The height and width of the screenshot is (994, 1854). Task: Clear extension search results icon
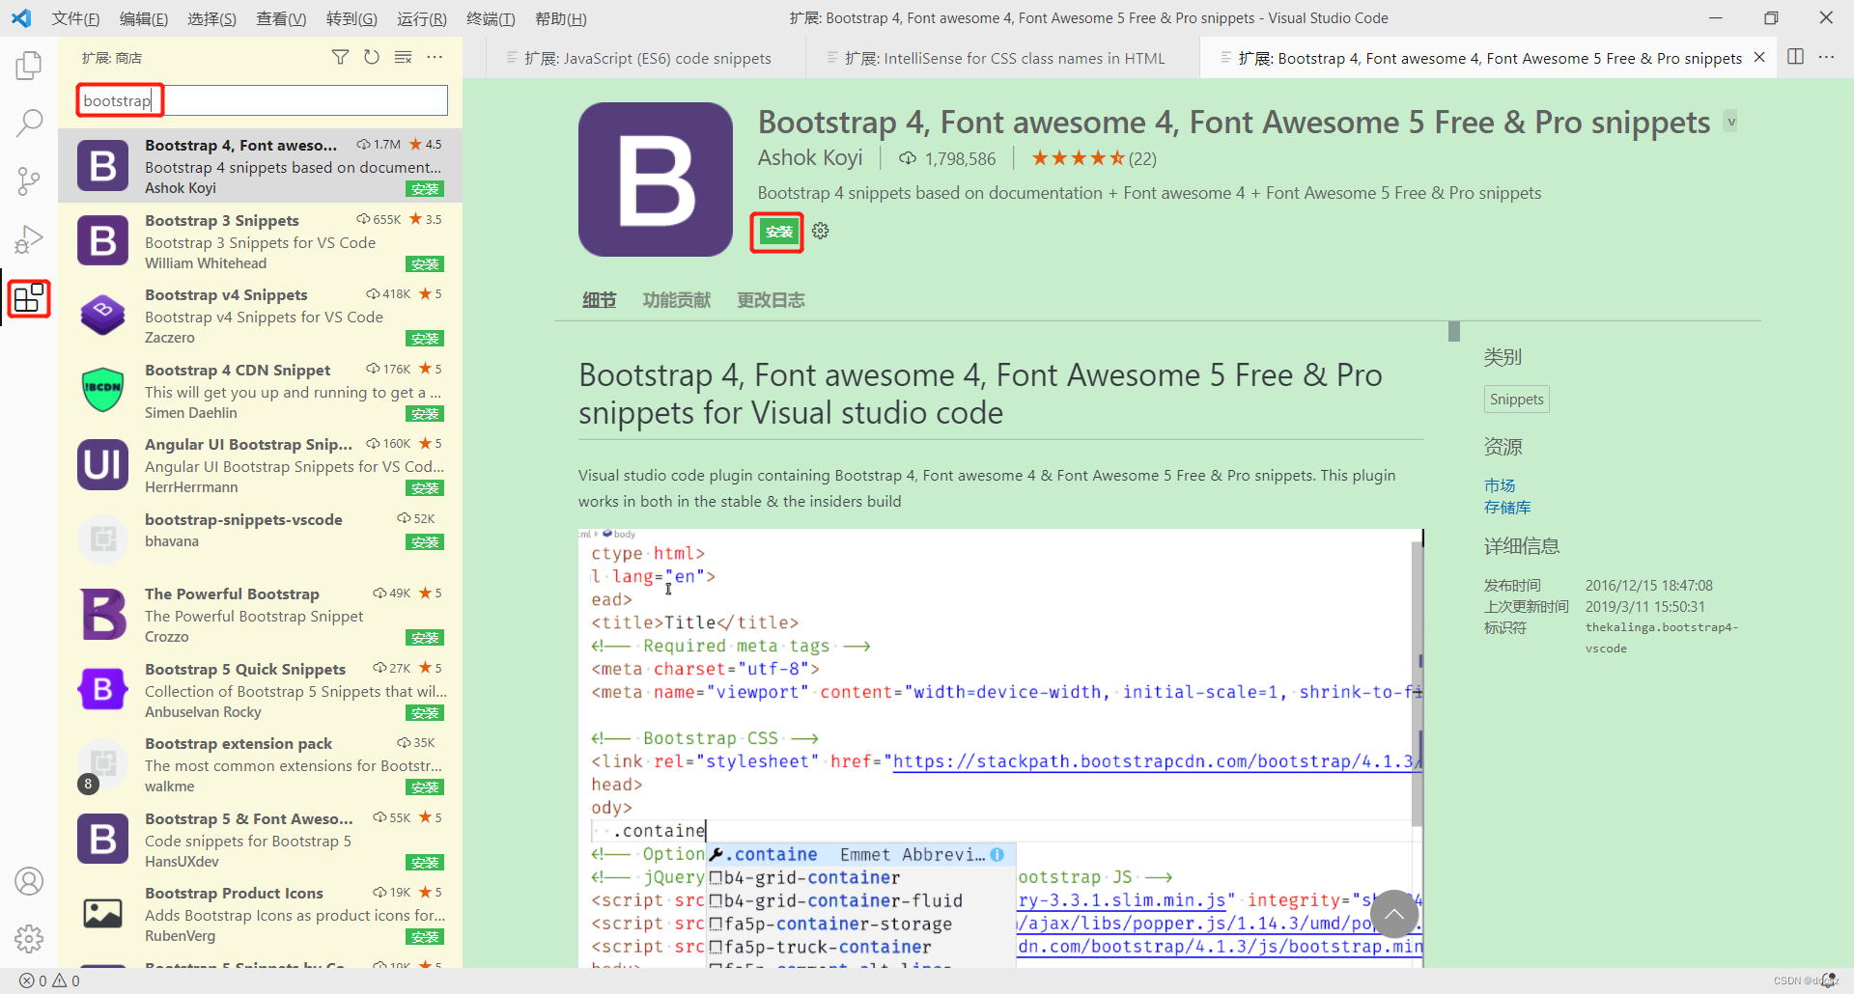pyautogui.click(x=404, y=58)
